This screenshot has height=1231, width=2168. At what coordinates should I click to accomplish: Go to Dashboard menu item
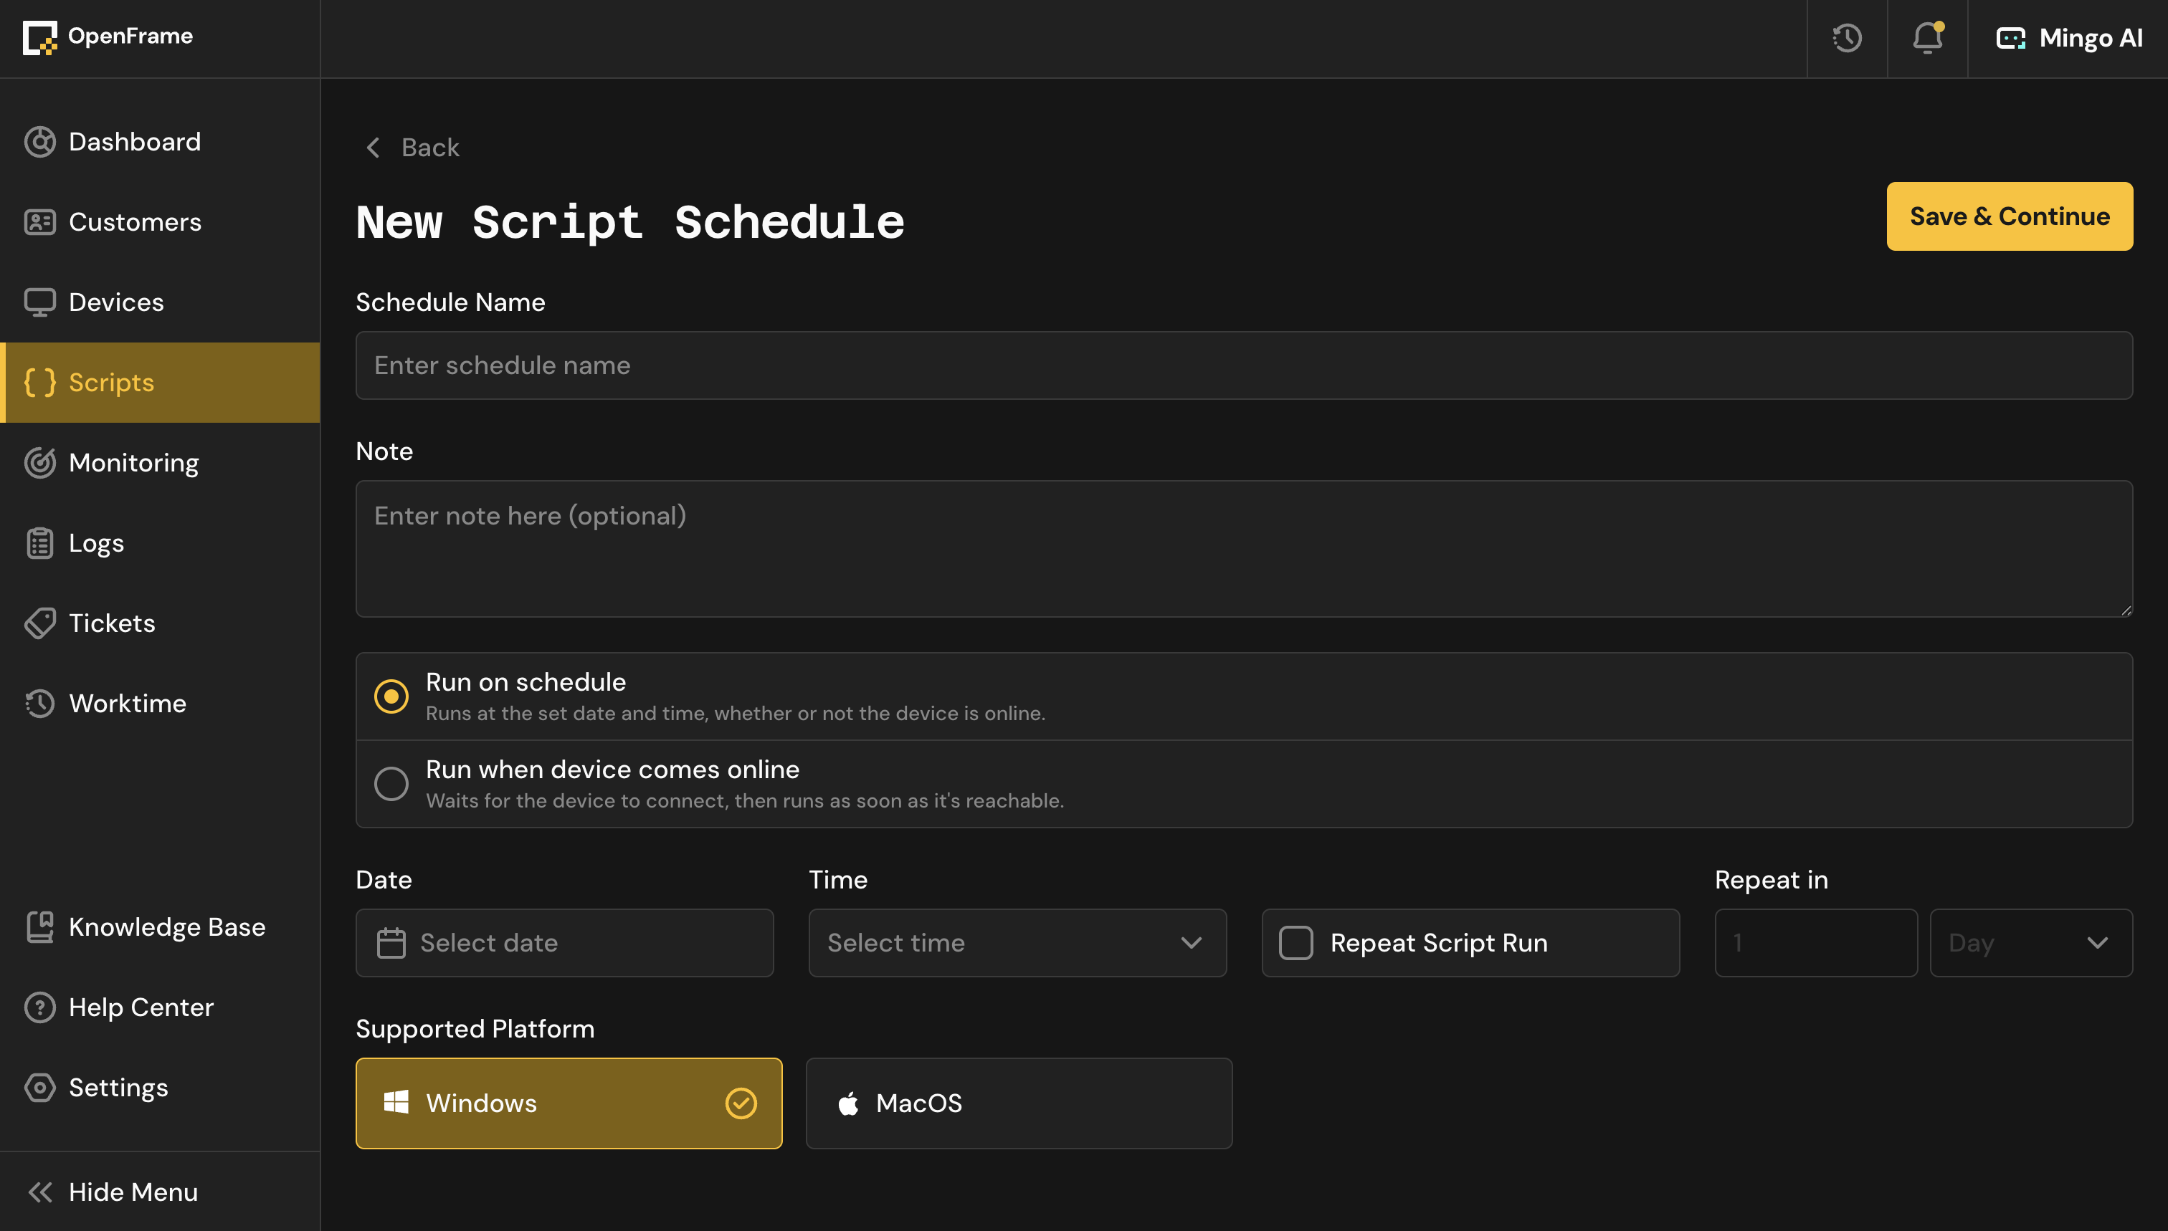click(x=160, y=142)
